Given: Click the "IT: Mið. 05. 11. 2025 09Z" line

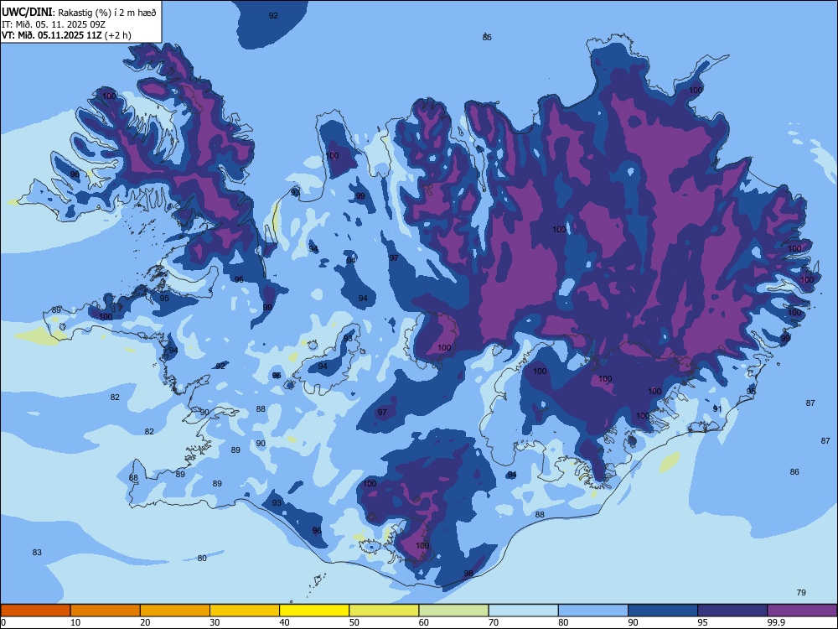Looking at the screenshot, I should 54,24.
